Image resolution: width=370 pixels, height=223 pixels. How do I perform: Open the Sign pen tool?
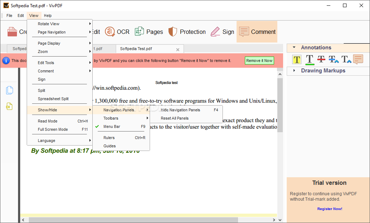(222, 32)
